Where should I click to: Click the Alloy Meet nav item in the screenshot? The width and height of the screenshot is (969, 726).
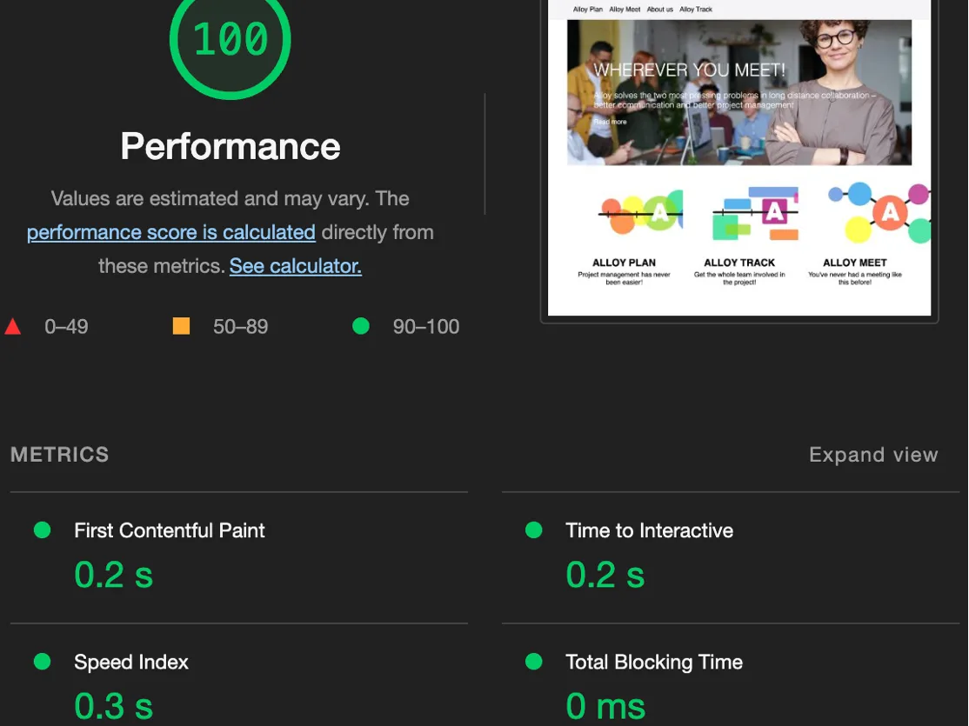[625, 10]
